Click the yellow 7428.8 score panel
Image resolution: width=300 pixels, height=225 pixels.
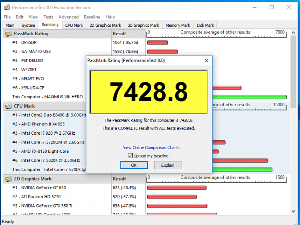149,92
